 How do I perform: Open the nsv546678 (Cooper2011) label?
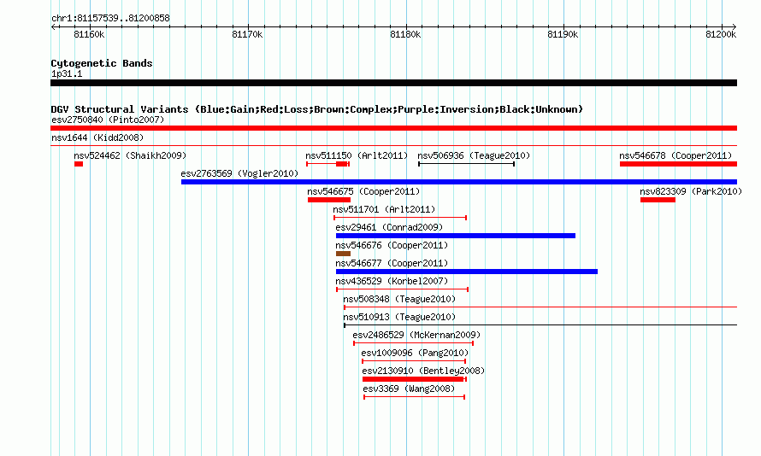tap(675, 155)
